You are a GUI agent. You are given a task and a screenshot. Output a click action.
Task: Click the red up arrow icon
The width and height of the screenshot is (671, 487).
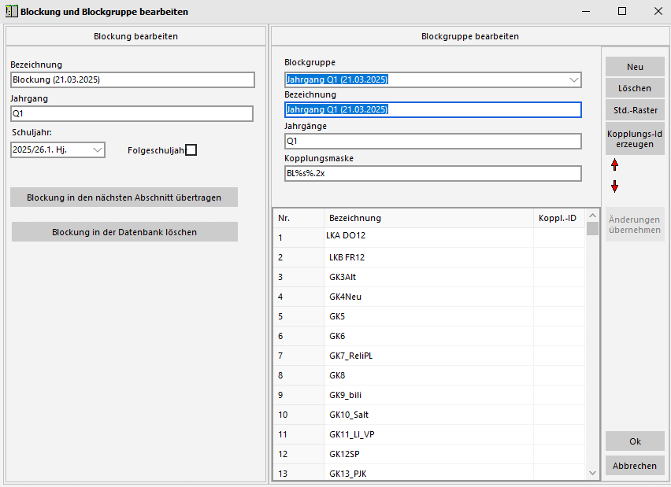point(614,165)
